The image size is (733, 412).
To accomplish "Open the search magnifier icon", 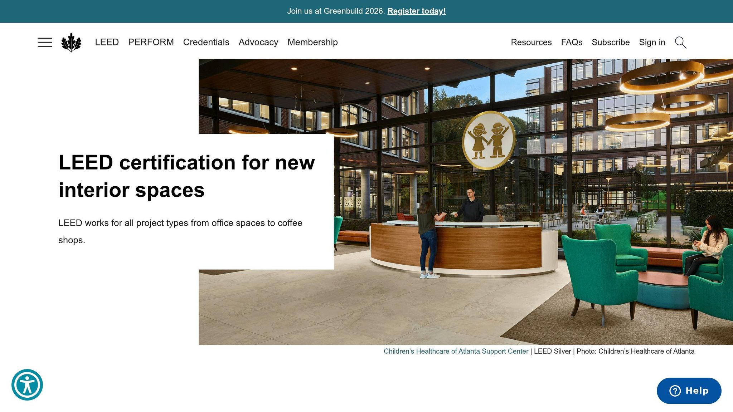I will [x=680, y=42].
